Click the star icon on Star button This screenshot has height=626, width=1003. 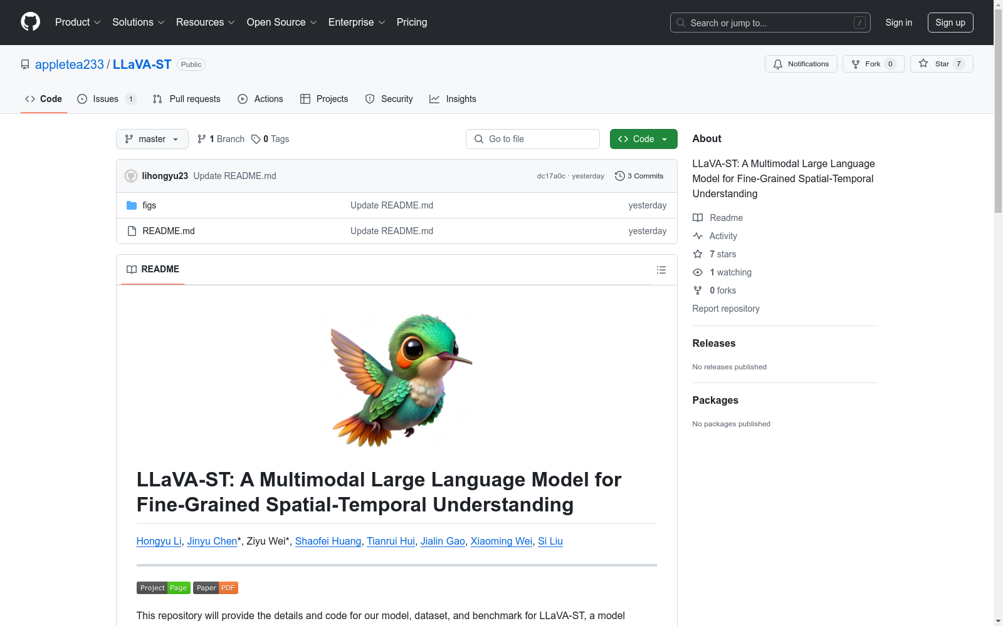click(923, 63)
